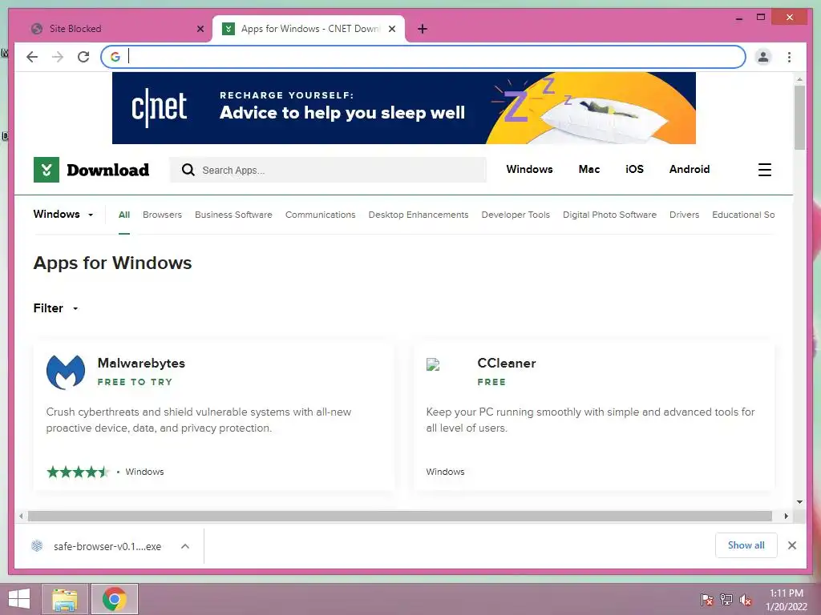The image size is (821, 615).
Task: Focus the Search Apps field
Action: coord(328,170)
